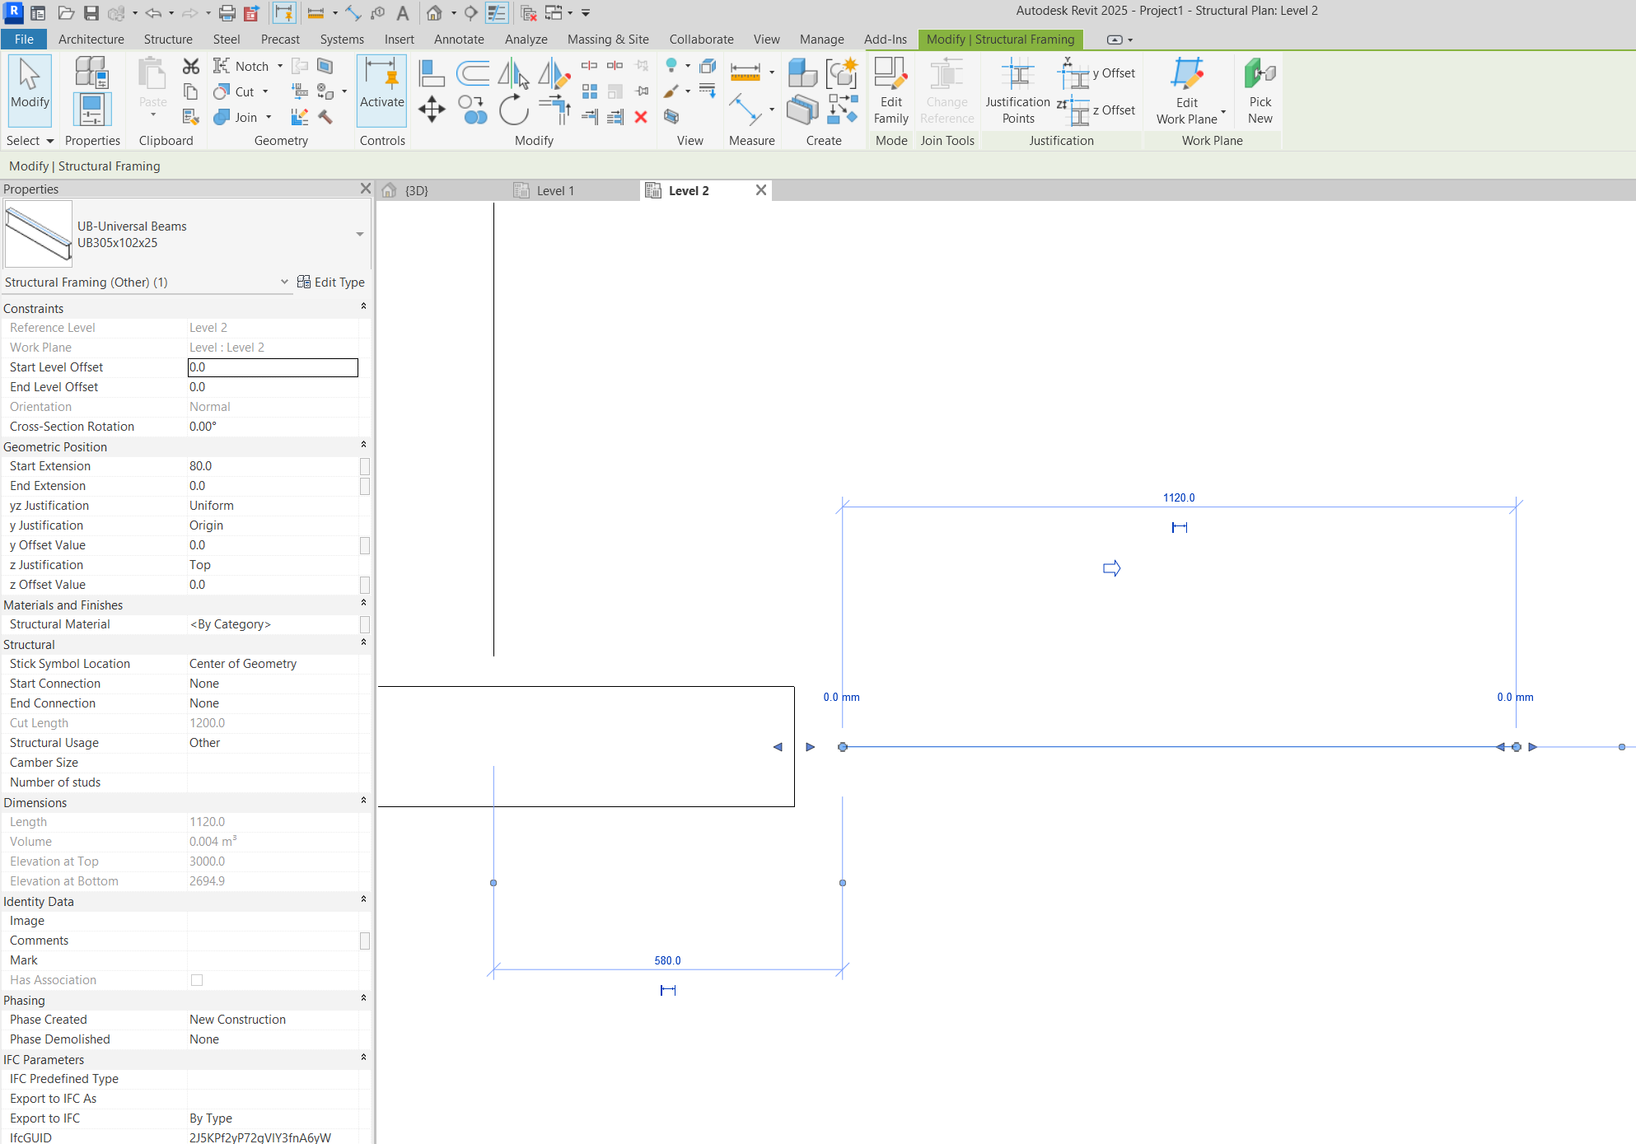Select the Move tool

pyautogui.click(x=432, y=109)
